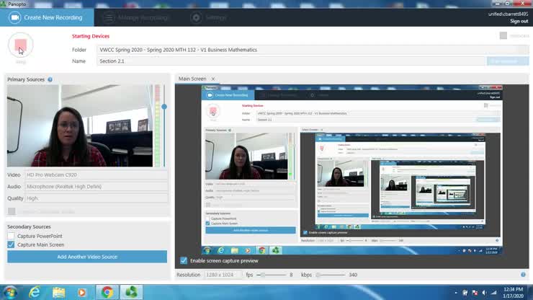Click the Add Another Video Source button
Screen dimensions: 533x300
click(x=87, y=257)
